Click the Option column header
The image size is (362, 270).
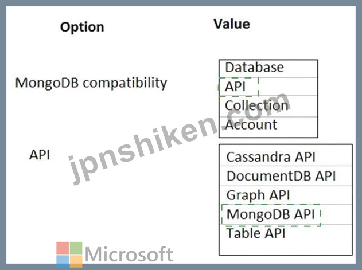point(82,28)
